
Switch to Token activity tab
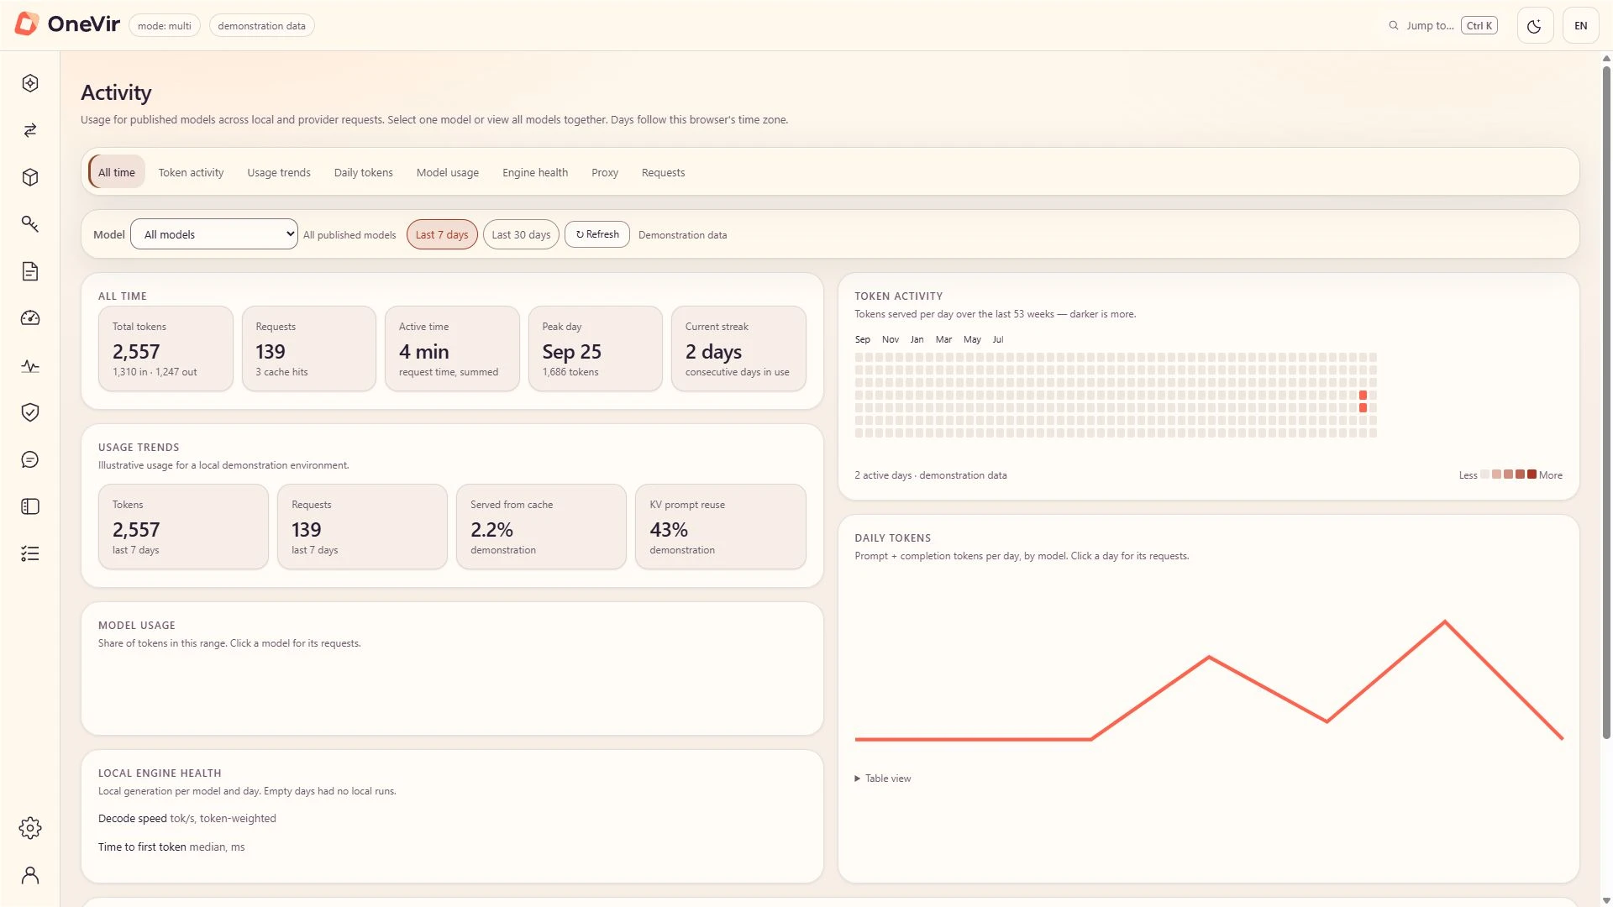pos(191,172)
